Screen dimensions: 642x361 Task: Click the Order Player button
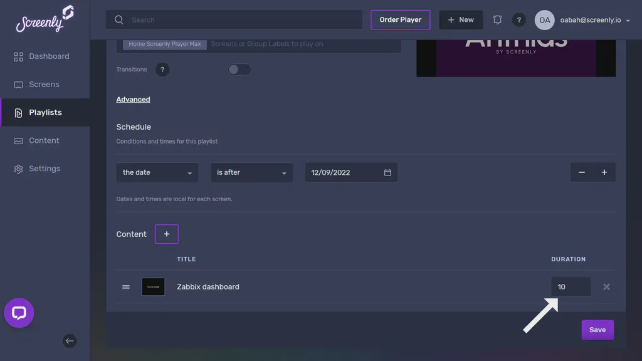[x=401, y=19]
